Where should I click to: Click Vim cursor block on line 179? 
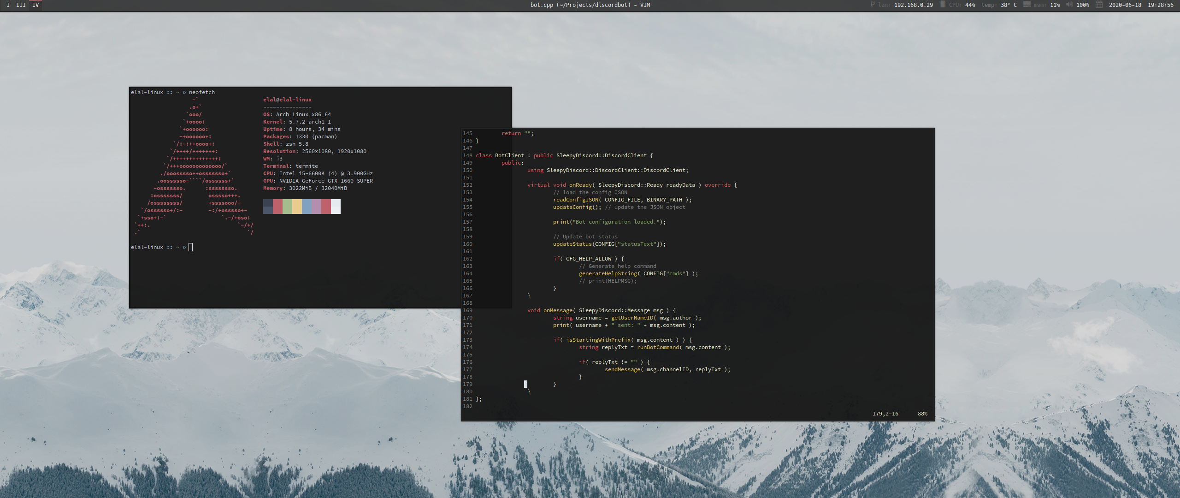(525, 384)
